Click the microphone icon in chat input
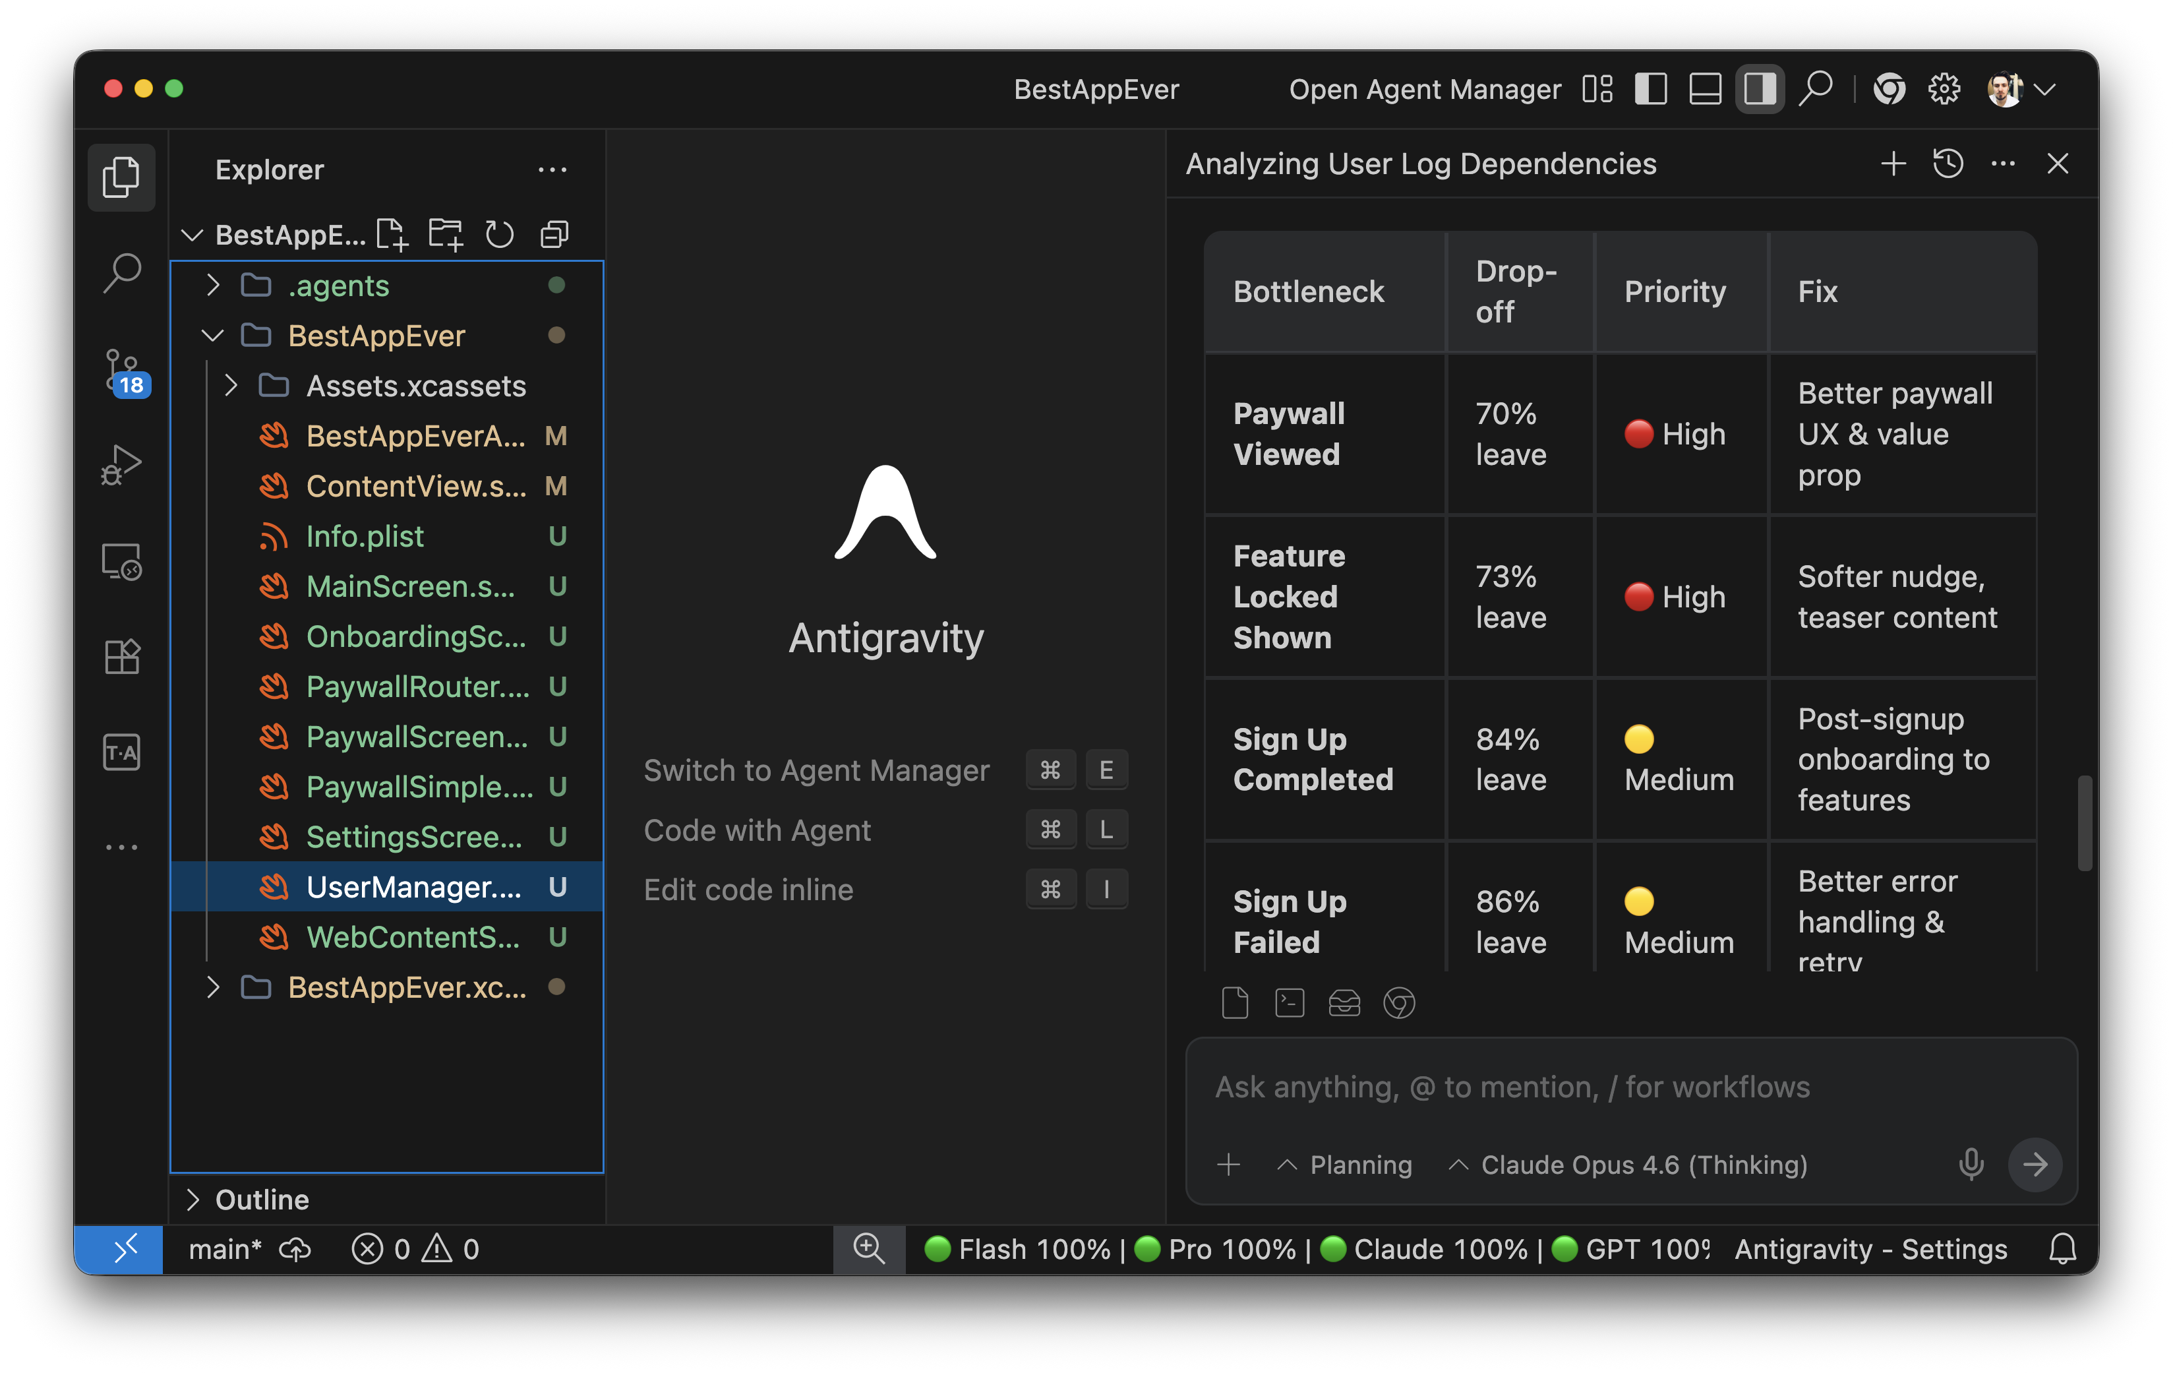2173x1373 pixels. tap(1972, 1165)
